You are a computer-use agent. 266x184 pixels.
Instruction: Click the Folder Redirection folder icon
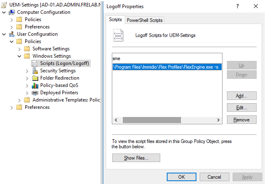pyautogui.click(x=35, y=78)
